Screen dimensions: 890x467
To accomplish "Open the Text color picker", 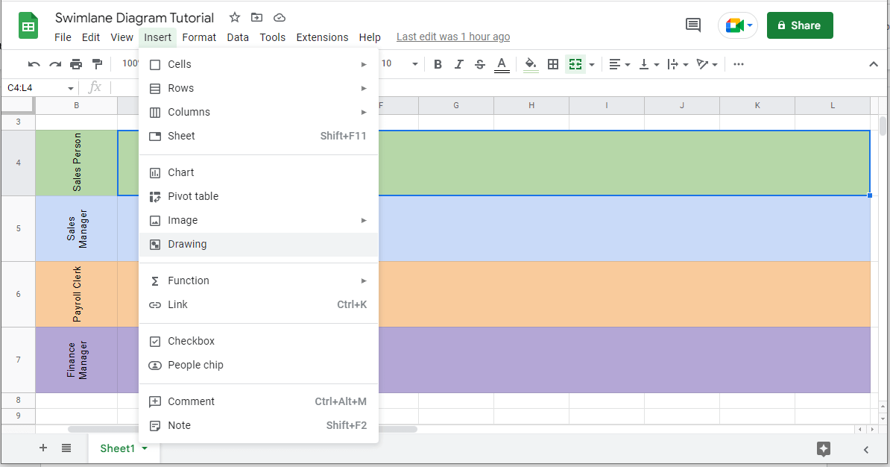I will [502, 64].
